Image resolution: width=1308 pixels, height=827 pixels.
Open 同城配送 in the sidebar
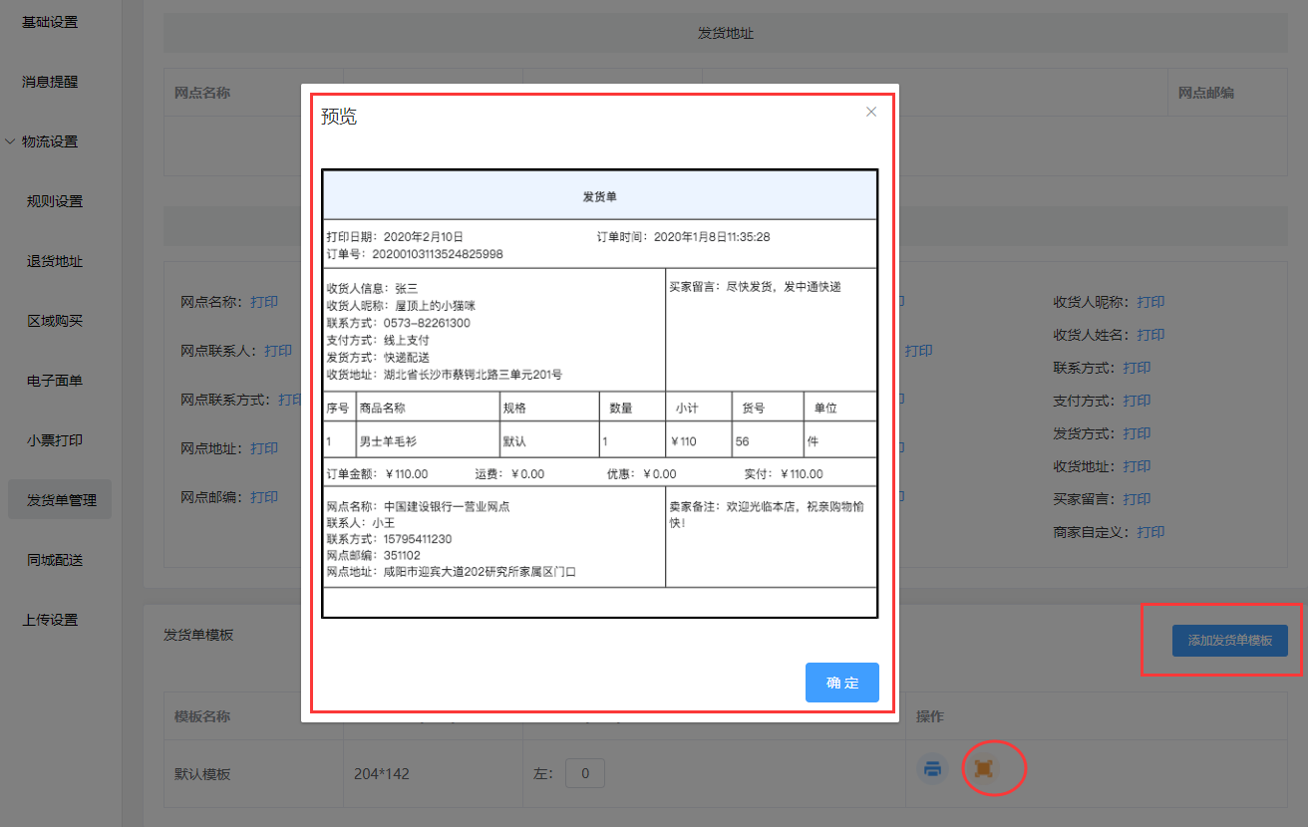tap(55, 560)
